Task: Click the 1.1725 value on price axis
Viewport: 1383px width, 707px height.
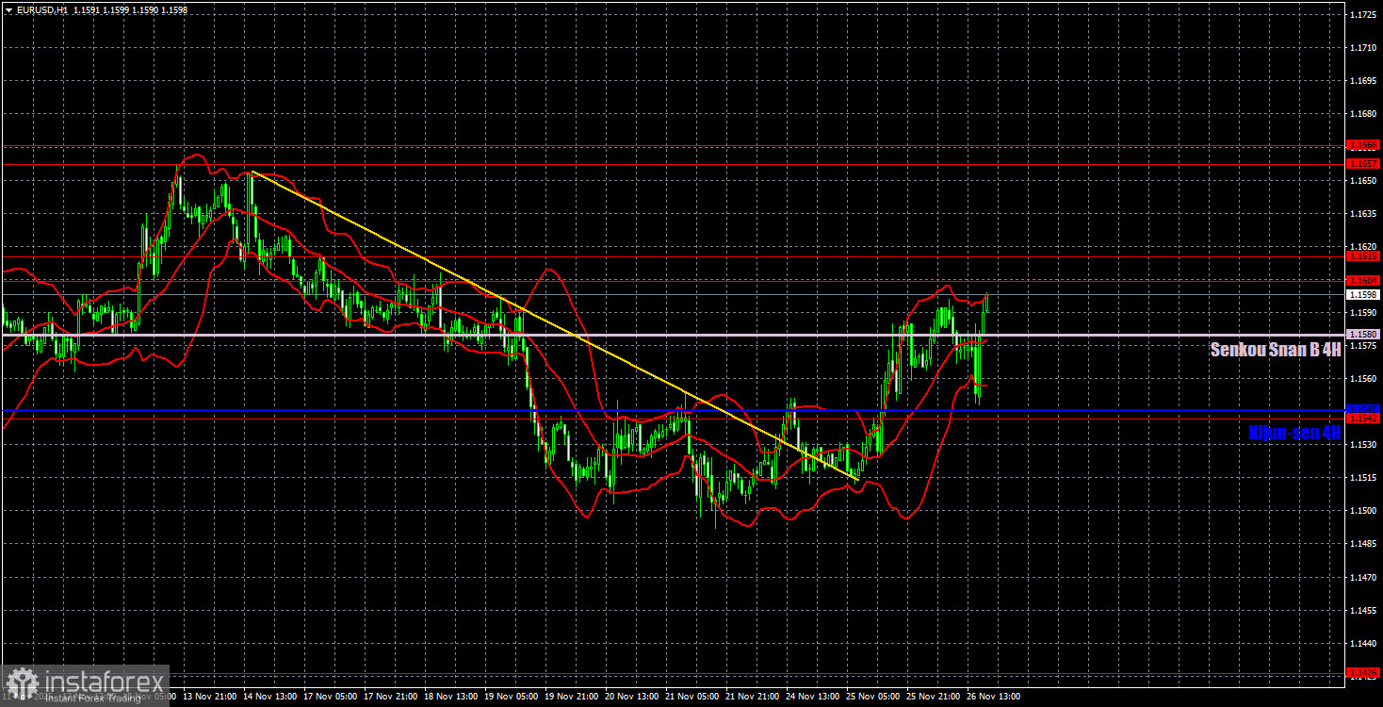Action: (1363, 14)
